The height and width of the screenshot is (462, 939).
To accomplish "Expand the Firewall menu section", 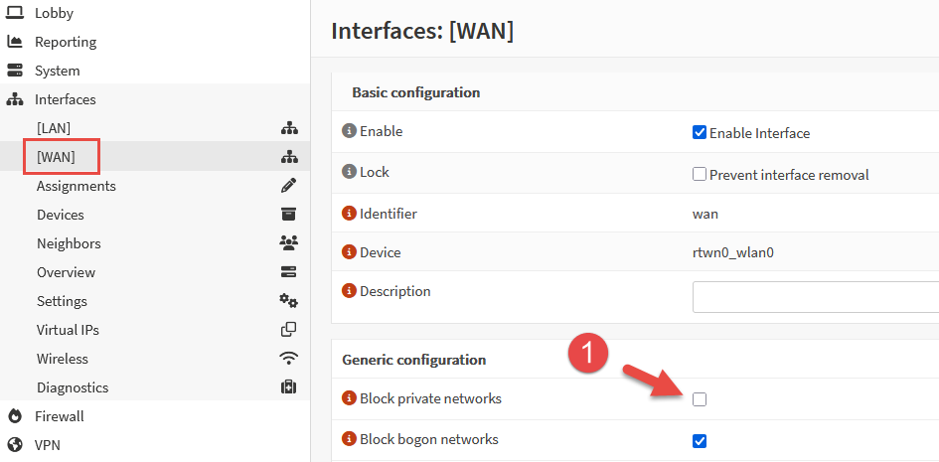I will (59, 416).
